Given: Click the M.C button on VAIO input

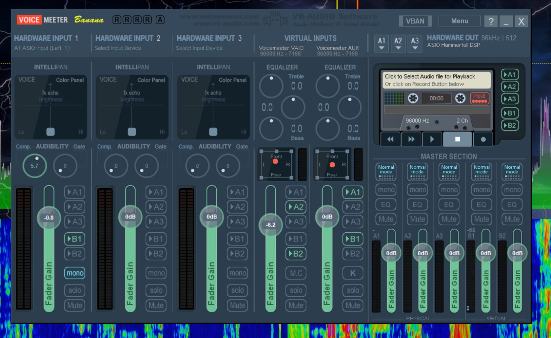Looking at the screenshot, I should 296,273.
